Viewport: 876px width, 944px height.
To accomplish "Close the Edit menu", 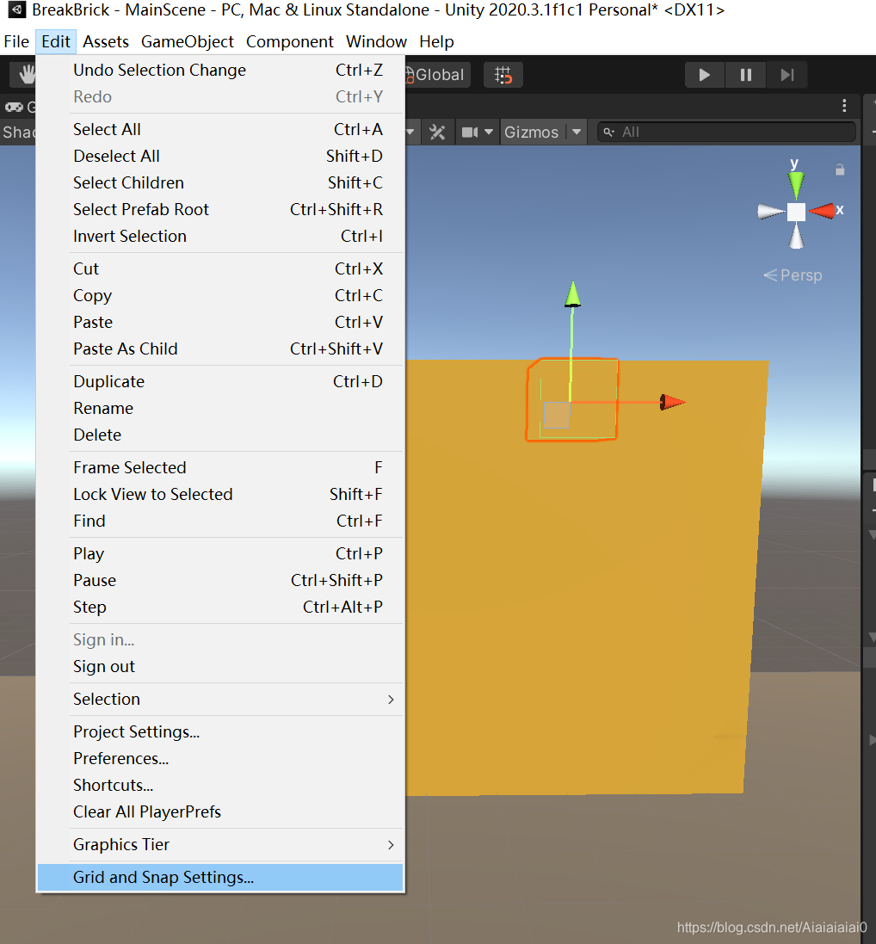I will tap(56, 41).
